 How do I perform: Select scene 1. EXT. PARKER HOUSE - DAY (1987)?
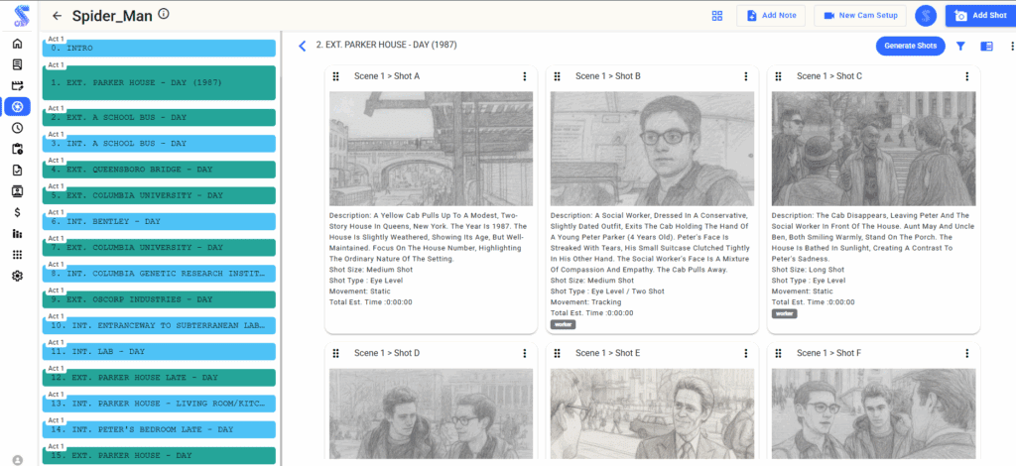(x=159, y=83)
